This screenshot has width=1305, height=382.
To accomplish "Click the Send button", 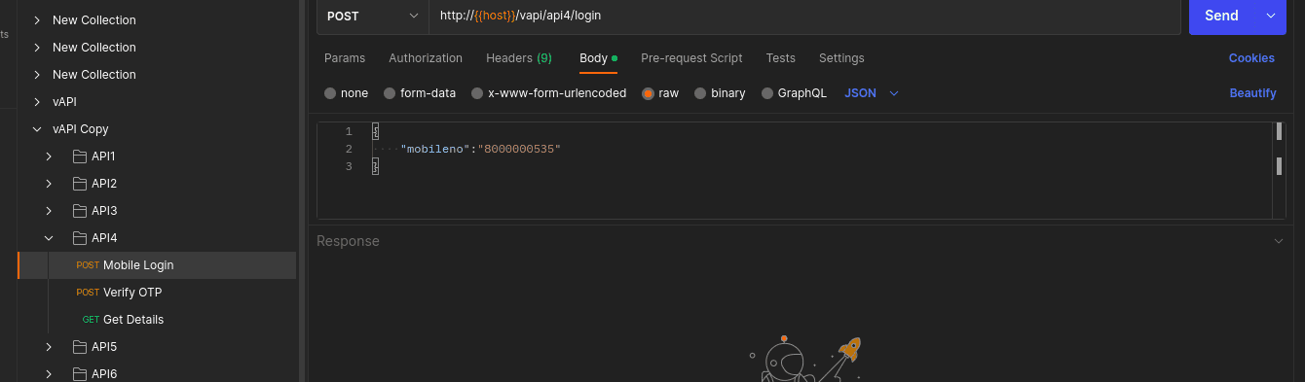I will tap(1222, 16).
